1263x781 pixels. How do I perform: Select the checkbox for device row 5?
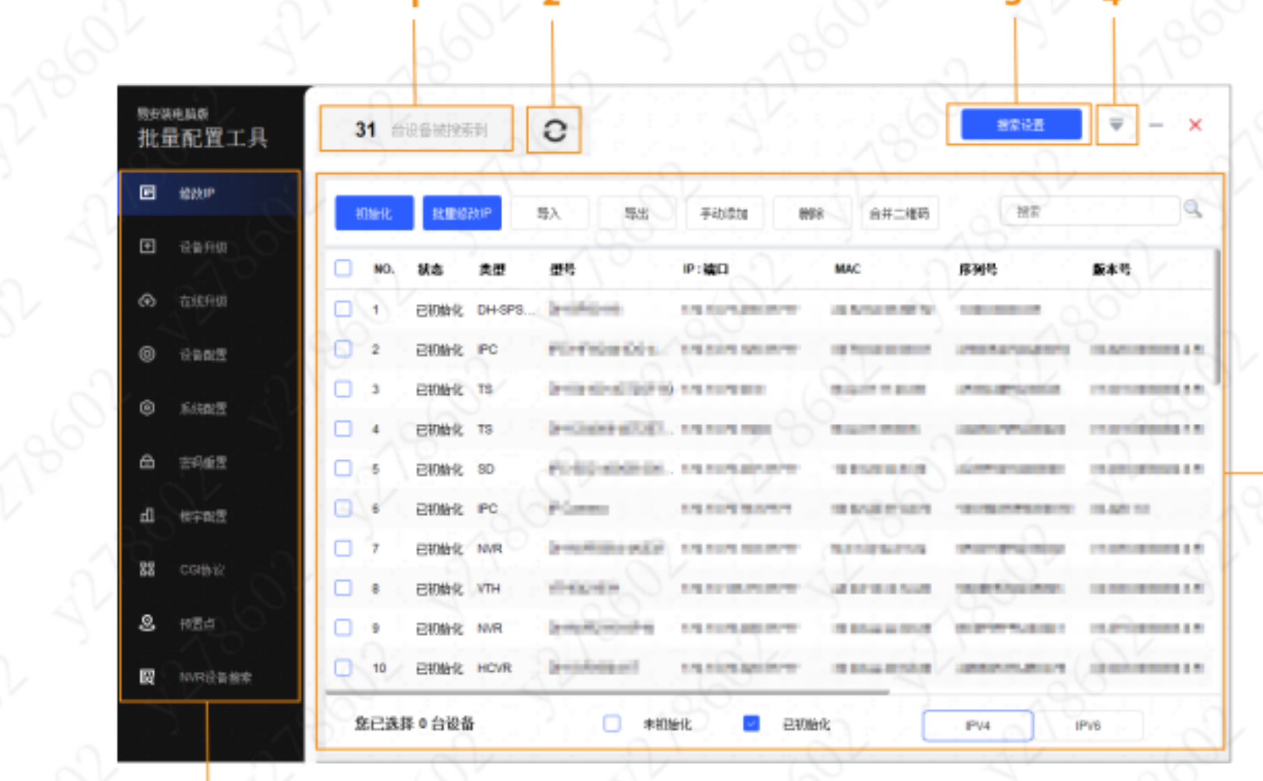343,468
